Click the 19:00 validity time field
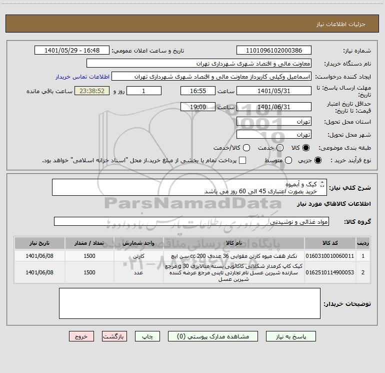Image resolution: width=385 pixels, height=373 pixels. 198,107
